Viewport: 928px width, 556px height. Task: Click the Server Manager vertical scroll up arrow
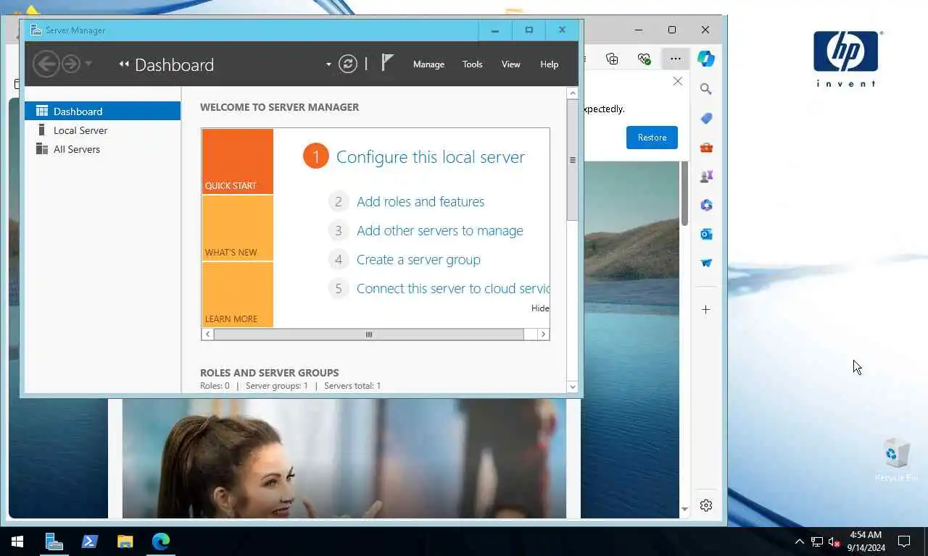tap(572, 93)
